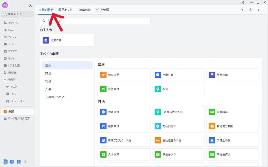This screenshot has width=268, height=167.
Task: Select the first workspace icon at bottom
Action: pos(5,162)
